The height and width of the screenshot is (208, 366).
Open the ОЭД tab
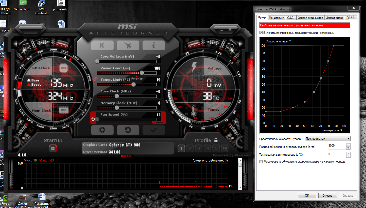pos(290,18)
